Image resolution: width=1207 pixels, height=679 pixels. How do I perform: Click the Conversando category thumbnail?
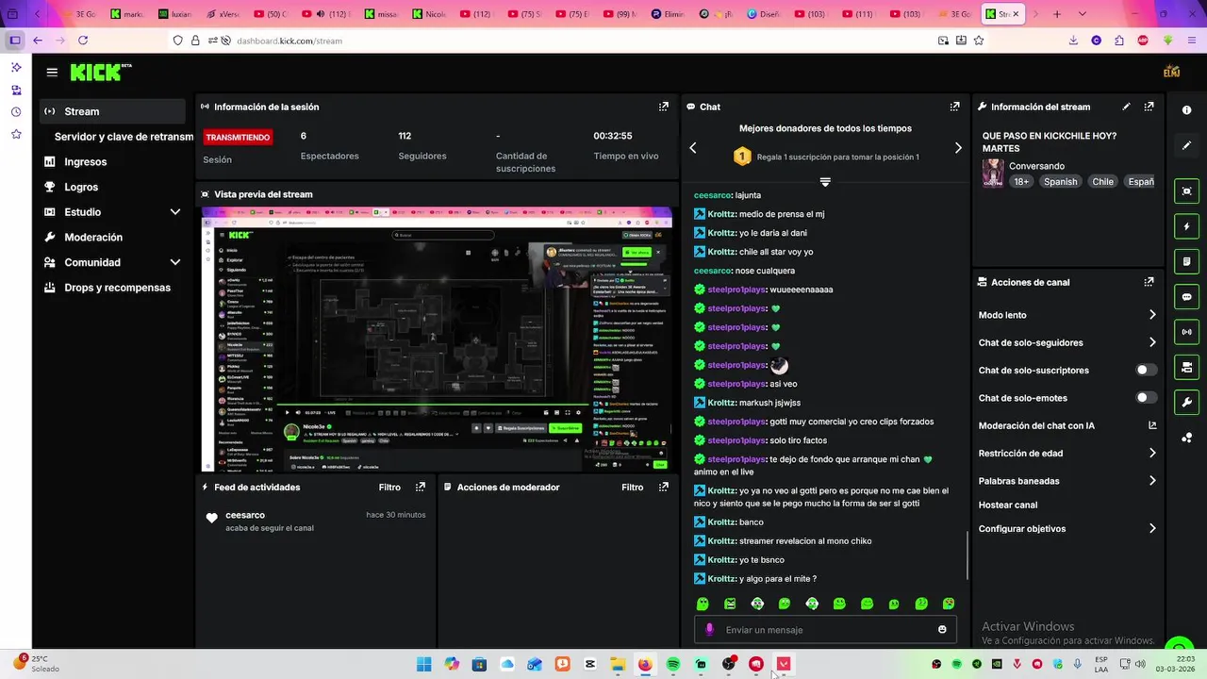(x=993, y=174)
